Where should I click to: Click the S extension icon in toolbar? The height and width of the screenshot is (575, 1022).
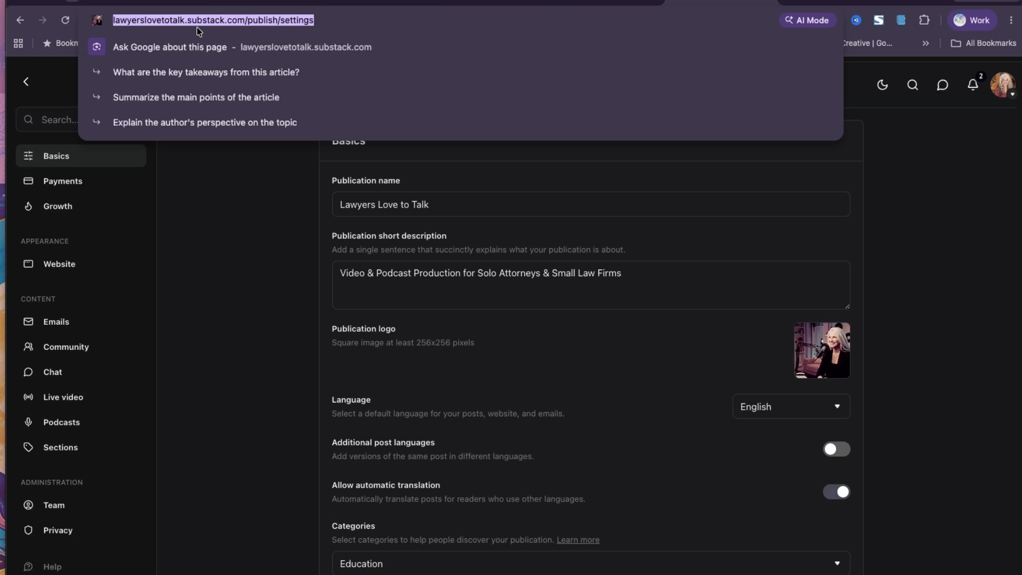[x=878, y=20]
